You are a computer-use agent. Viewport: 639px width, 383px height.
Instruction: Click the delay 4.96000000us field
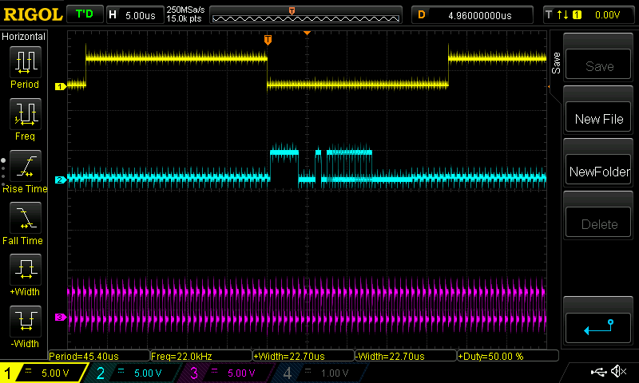tap(472, 15)
